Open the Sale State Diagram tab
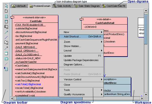The width and height of the screenshot is (152, 104). click(x=87, y=6)
